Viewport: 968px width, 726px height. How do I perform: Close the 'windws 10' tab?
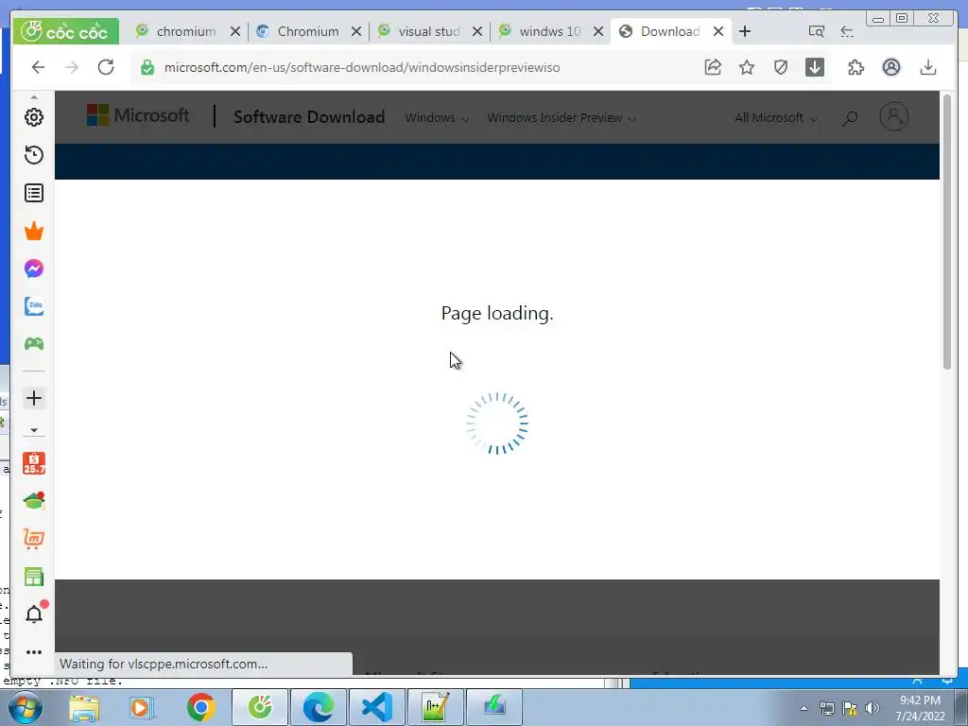tap(598, 31)
